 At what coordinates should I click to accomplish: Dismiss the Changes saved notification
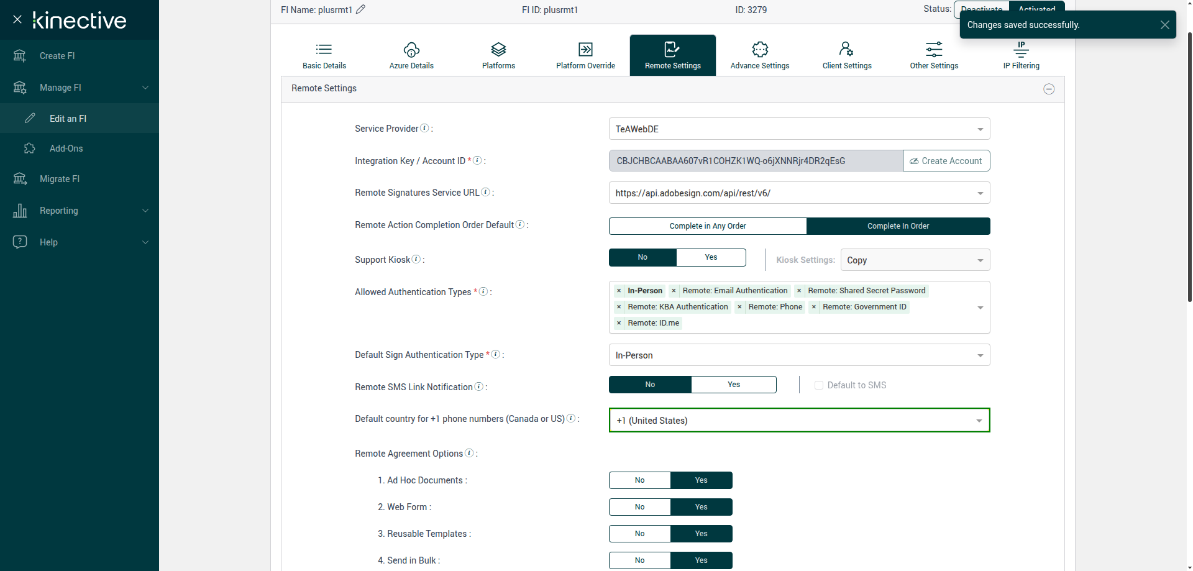(1165, 25)
